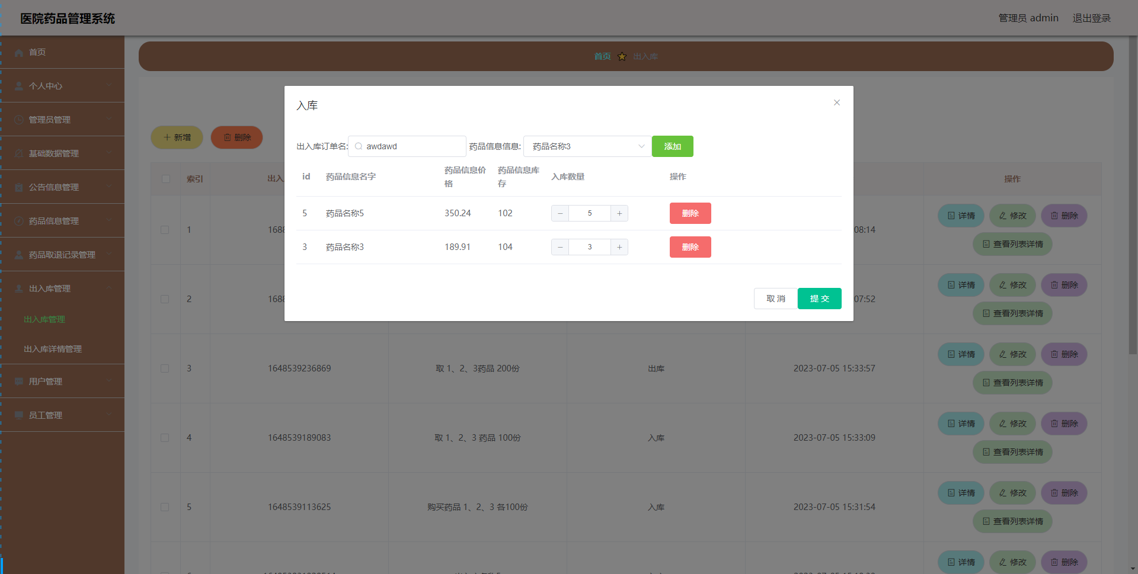
Task: Expand 药品取退记录管理 sidebar menu
Action: pyautogui.click(x=62, y=255)
